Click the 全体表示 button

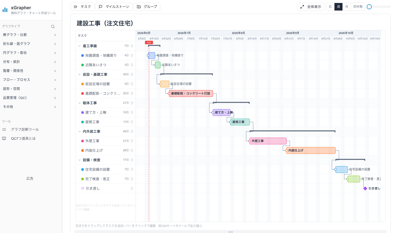tap(311, 7)
